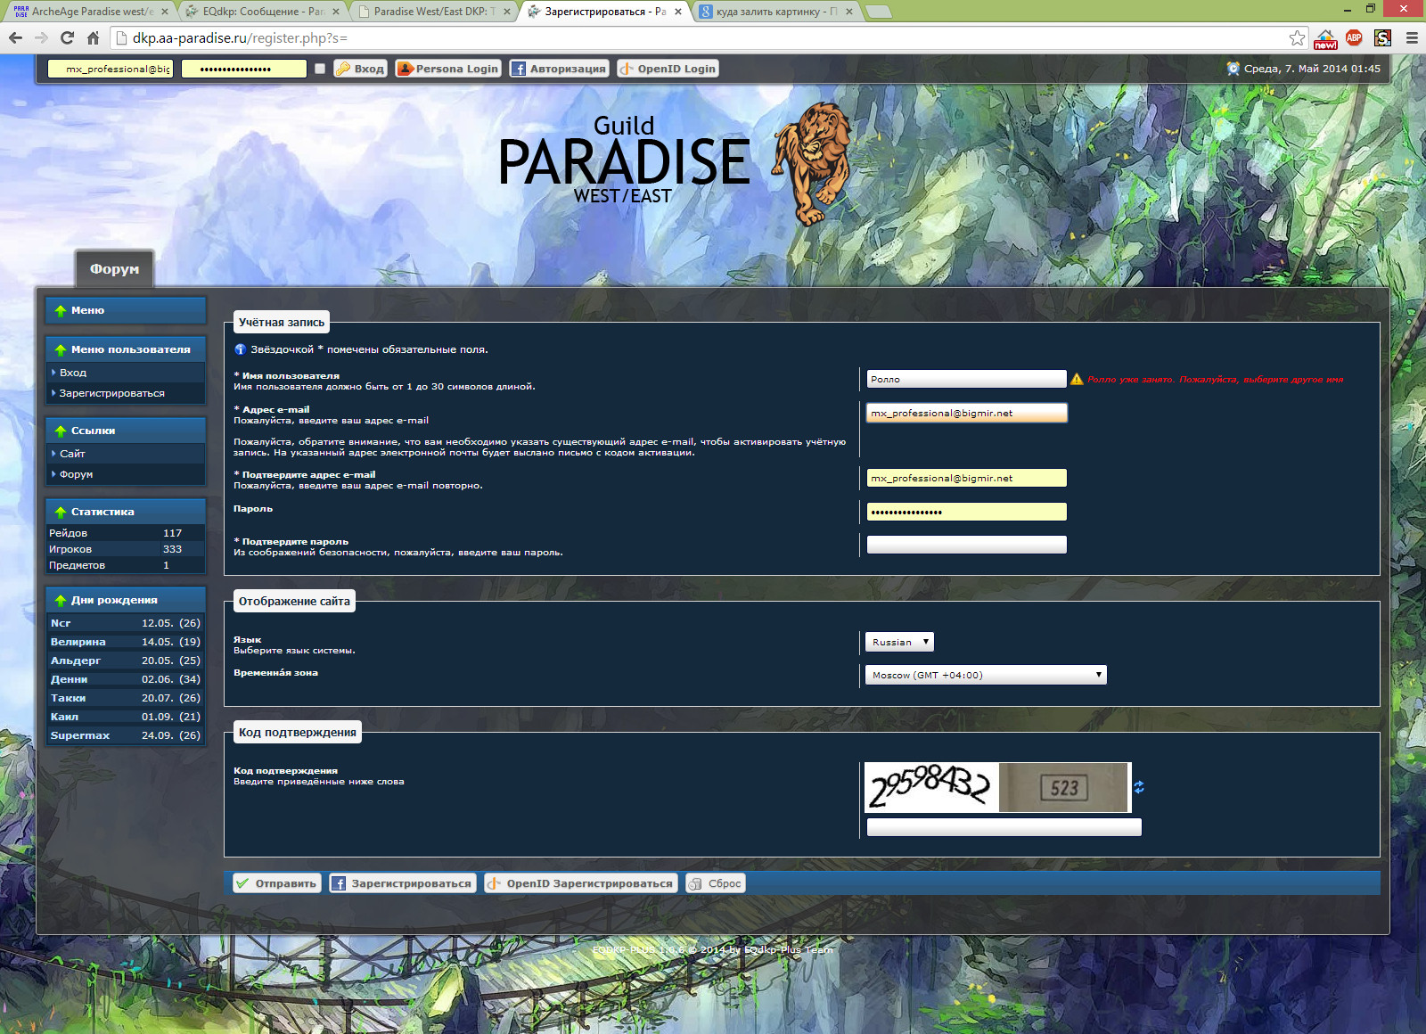
Task: Open Chrome menu hamburger icon
Action: tap(1412, 37)
